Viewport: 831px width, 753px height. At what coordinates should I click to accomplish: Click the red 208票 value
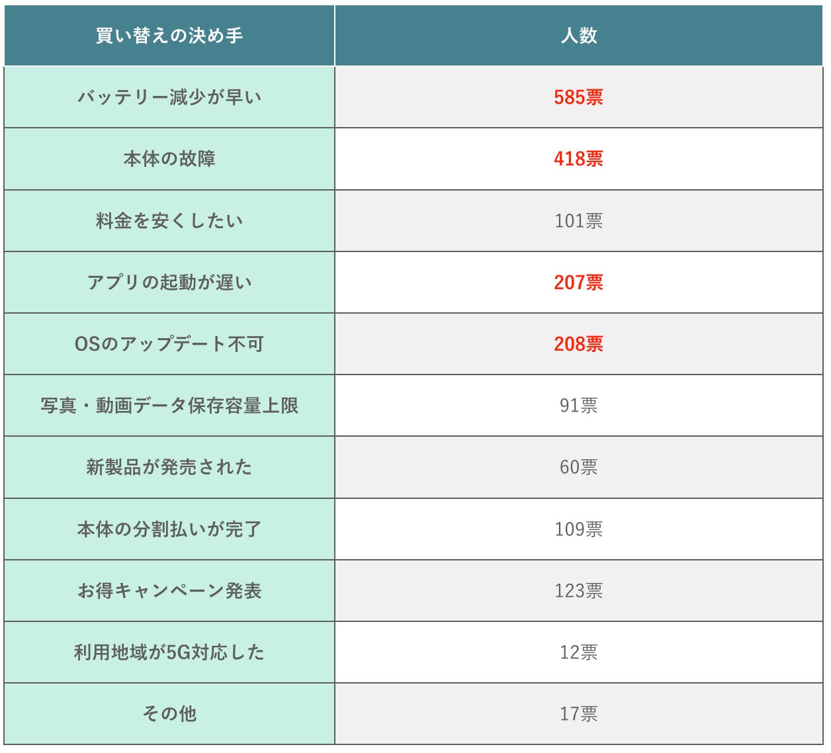tap(578, 344)
